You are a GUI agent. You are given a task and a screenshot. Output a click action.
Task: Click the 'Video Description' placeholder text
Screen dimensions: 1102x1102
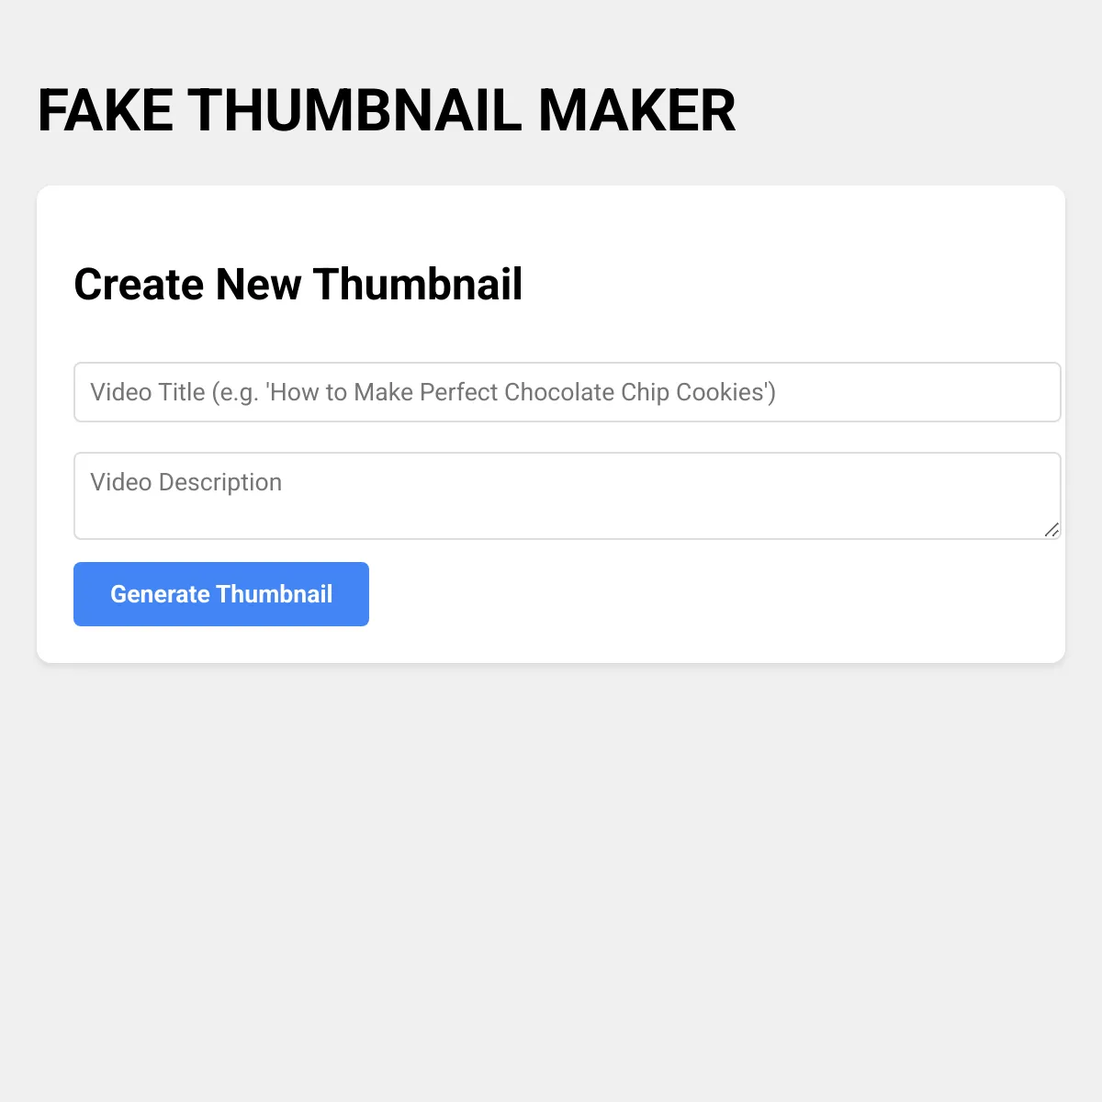pos(186,482)
